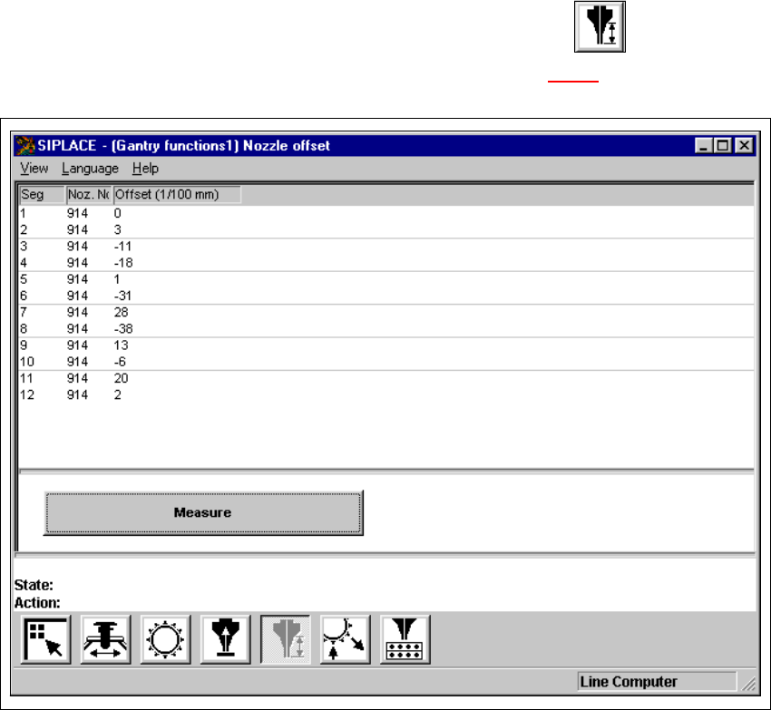Click the Measure button
Viewport: 771px width, 710px height.
203,513
